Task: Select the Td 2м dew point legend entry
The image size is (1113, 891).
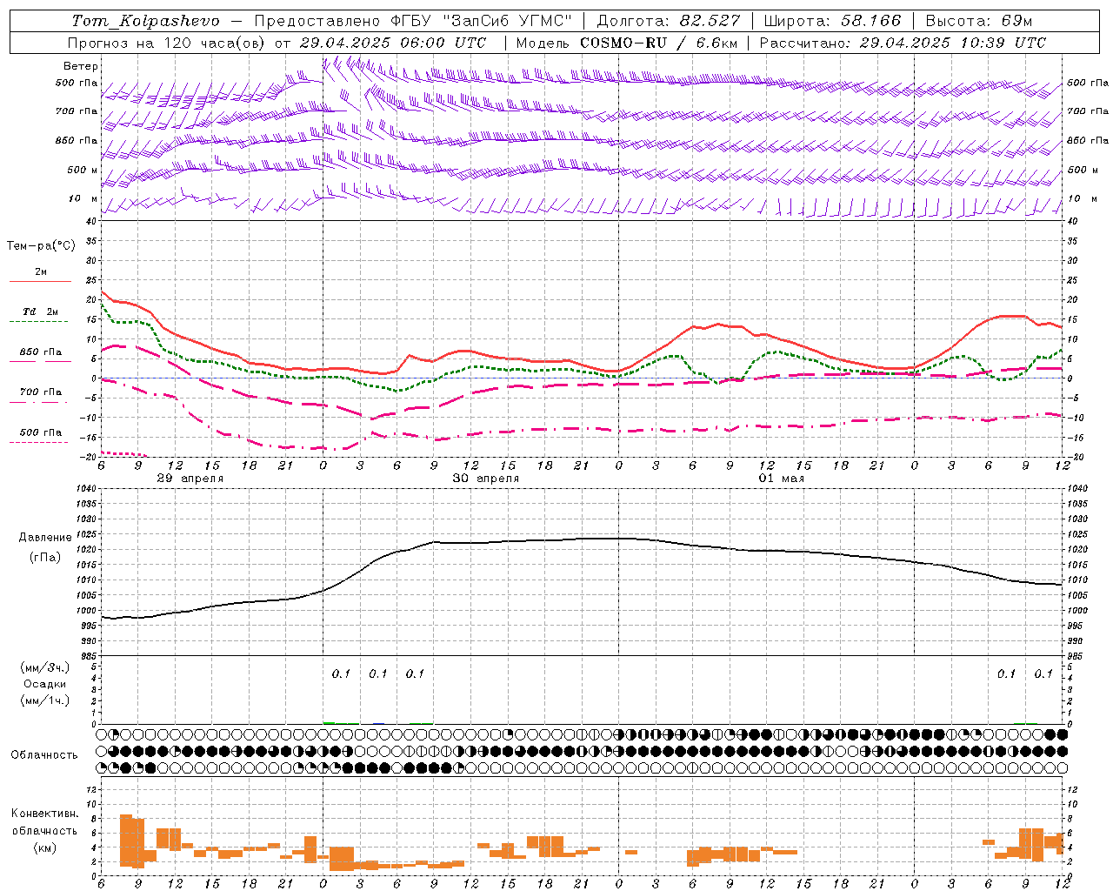Action: (40, 312)
